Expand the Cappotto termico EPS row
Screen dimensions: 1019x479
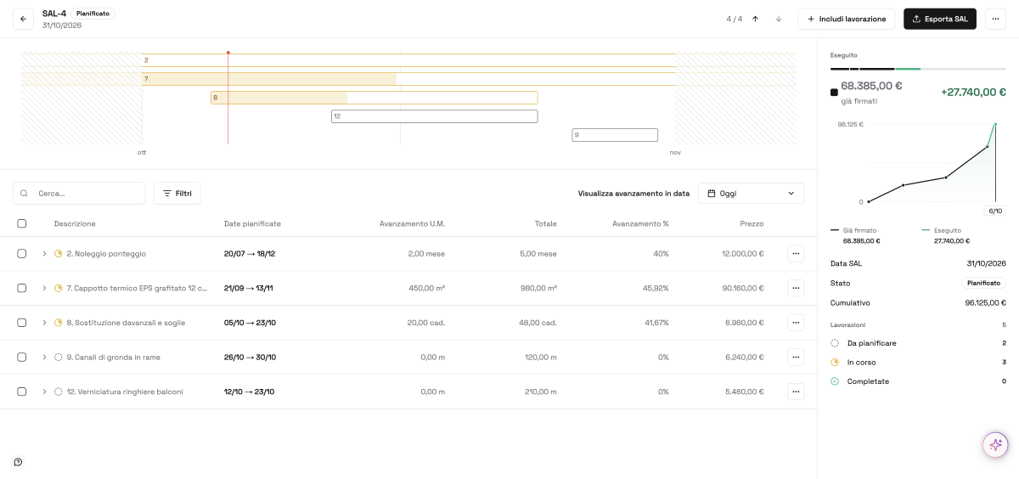coord(44,288)
